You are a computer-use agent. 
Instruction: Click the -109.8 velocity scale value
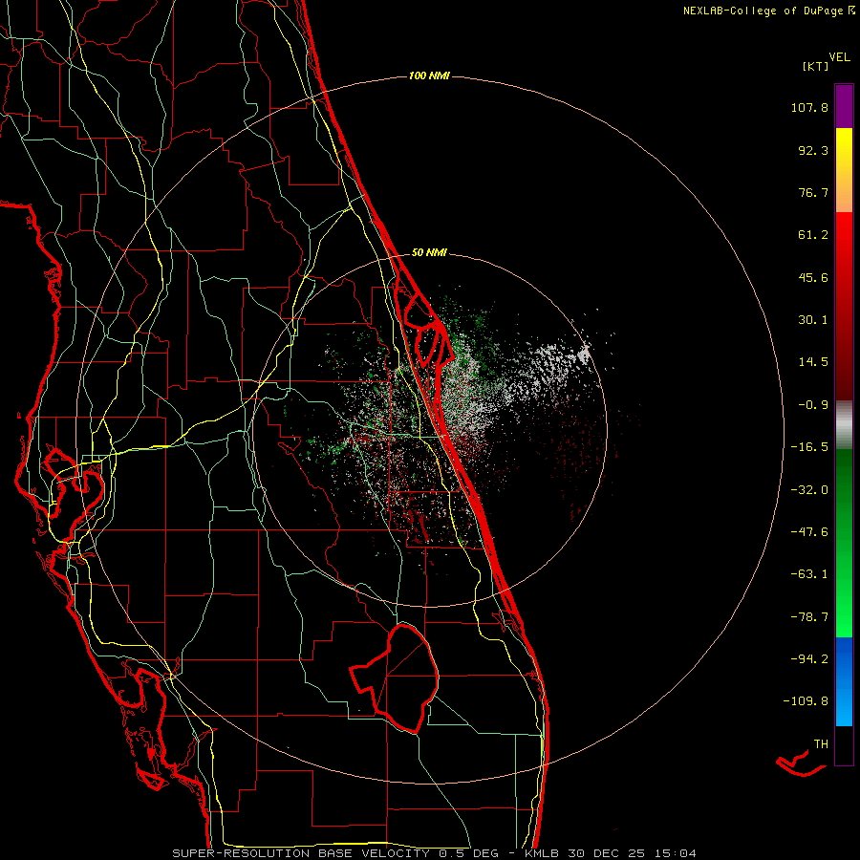coord(806,701)
